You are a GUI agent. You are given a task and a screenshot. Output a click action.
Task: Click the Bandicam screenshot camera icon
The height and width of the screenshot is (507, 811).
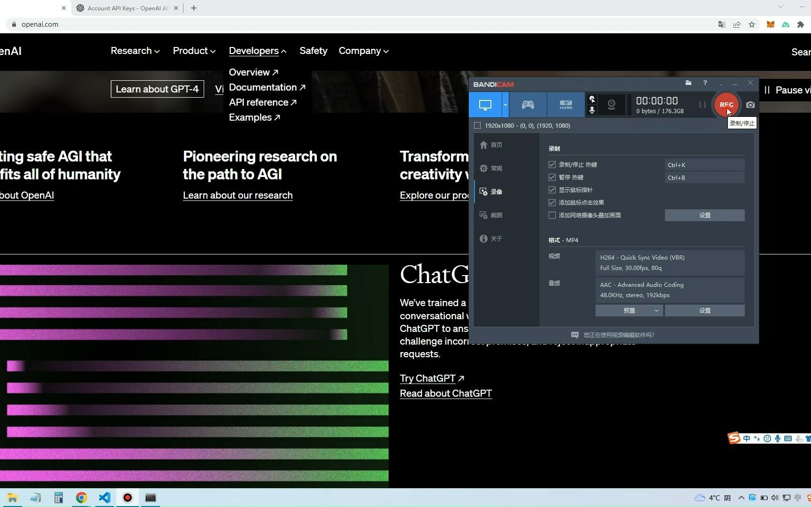pos(750,105)
